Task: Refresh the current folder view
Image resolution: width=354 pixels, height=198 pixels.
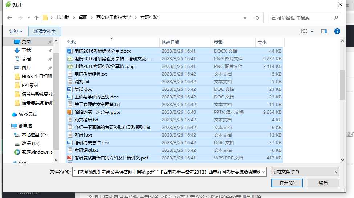Action: [257, 17]
